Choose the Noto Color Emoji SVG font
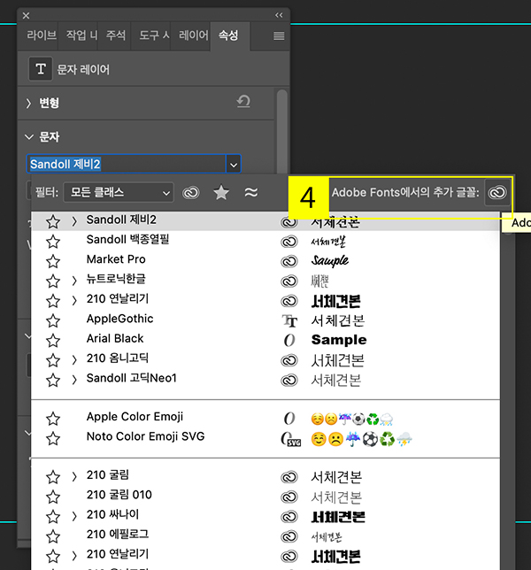 click(x=145, y=436)
